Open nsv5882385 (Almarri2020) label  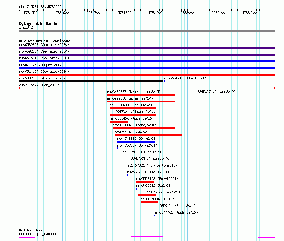pyautogui.click(x=42, y=78)
